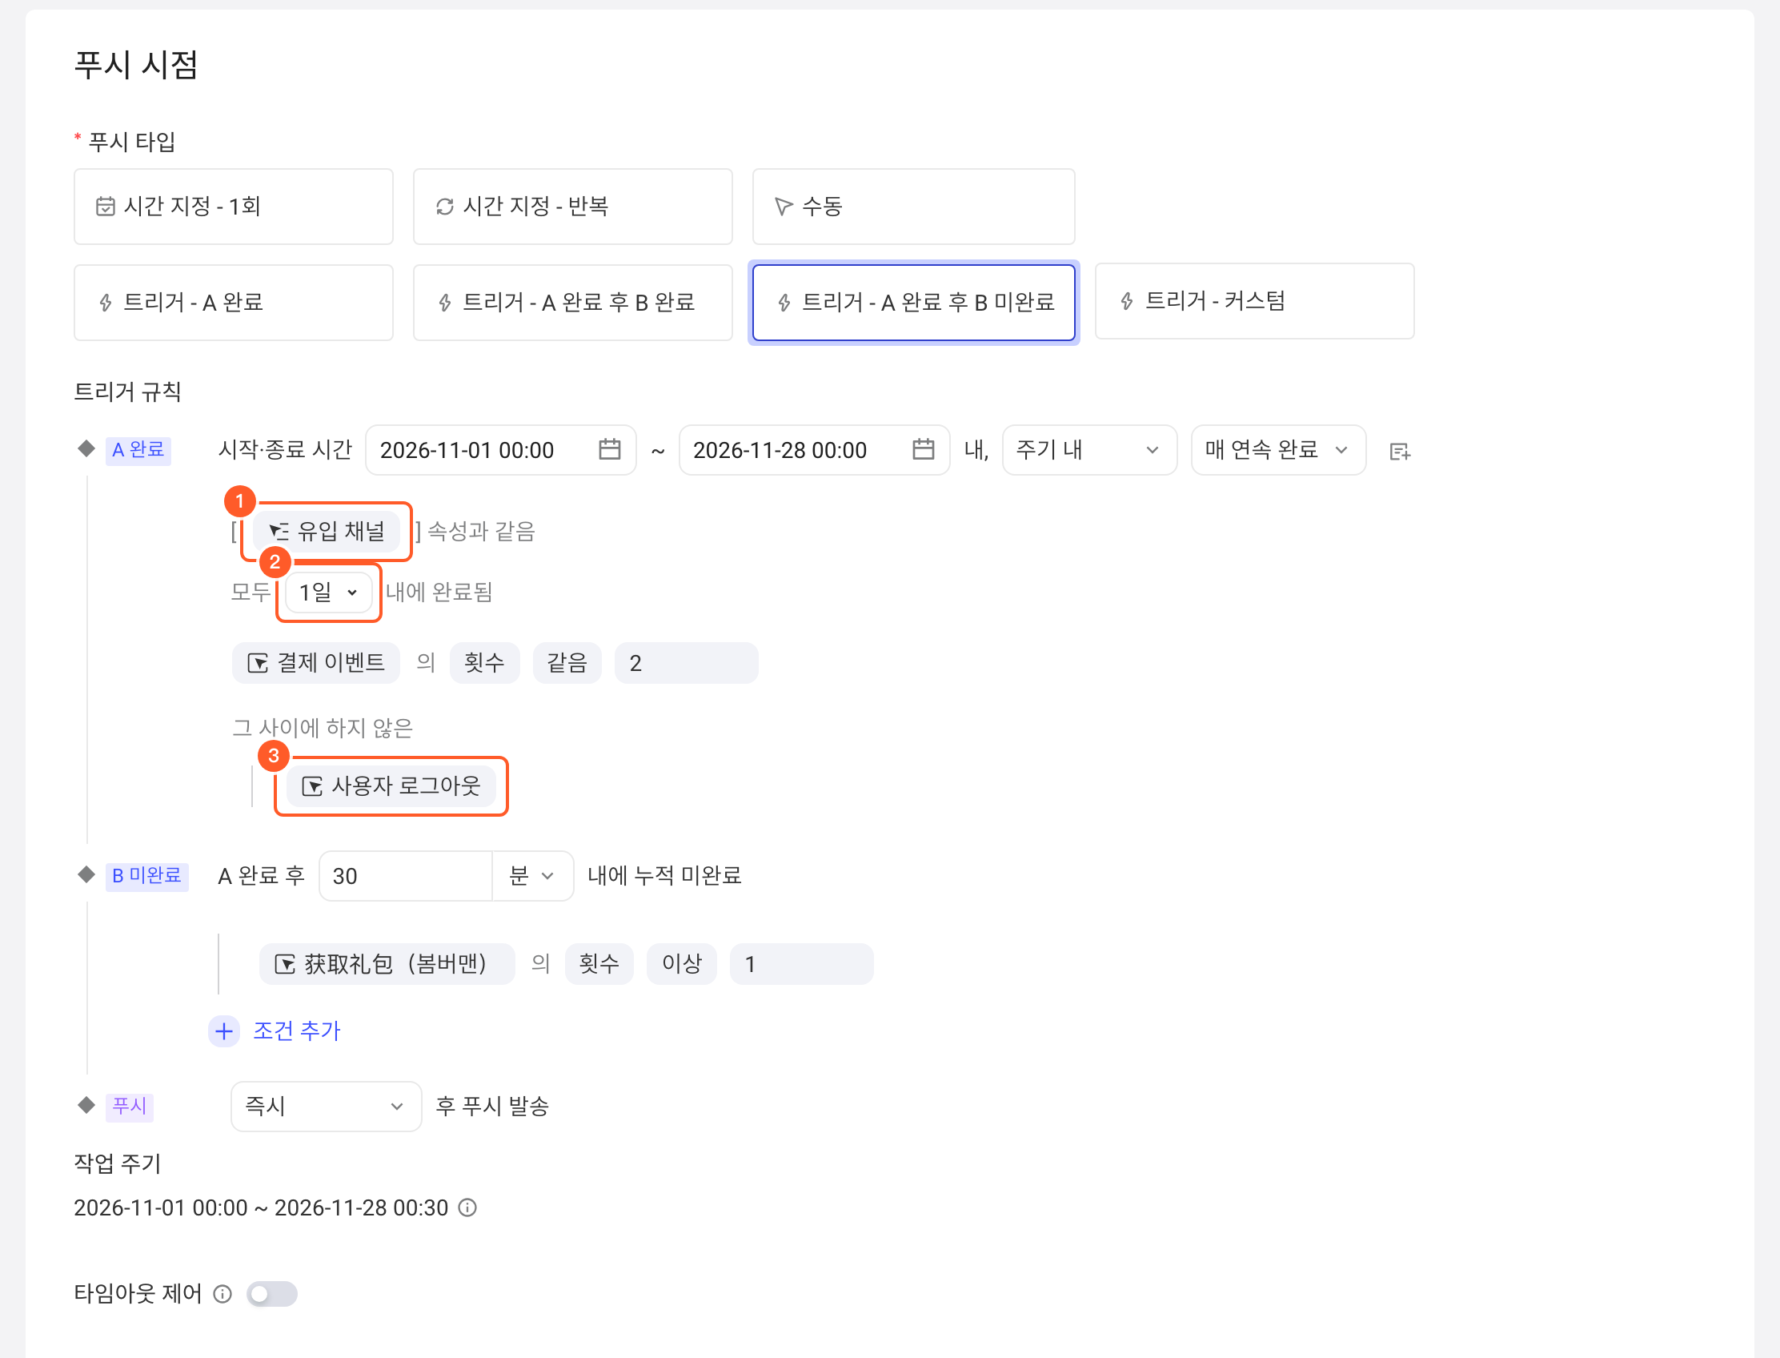Click the 푸시 tag label

pos(130,1106)
